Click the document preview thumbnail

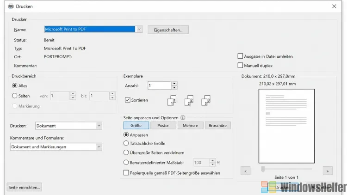pos(286,126)
